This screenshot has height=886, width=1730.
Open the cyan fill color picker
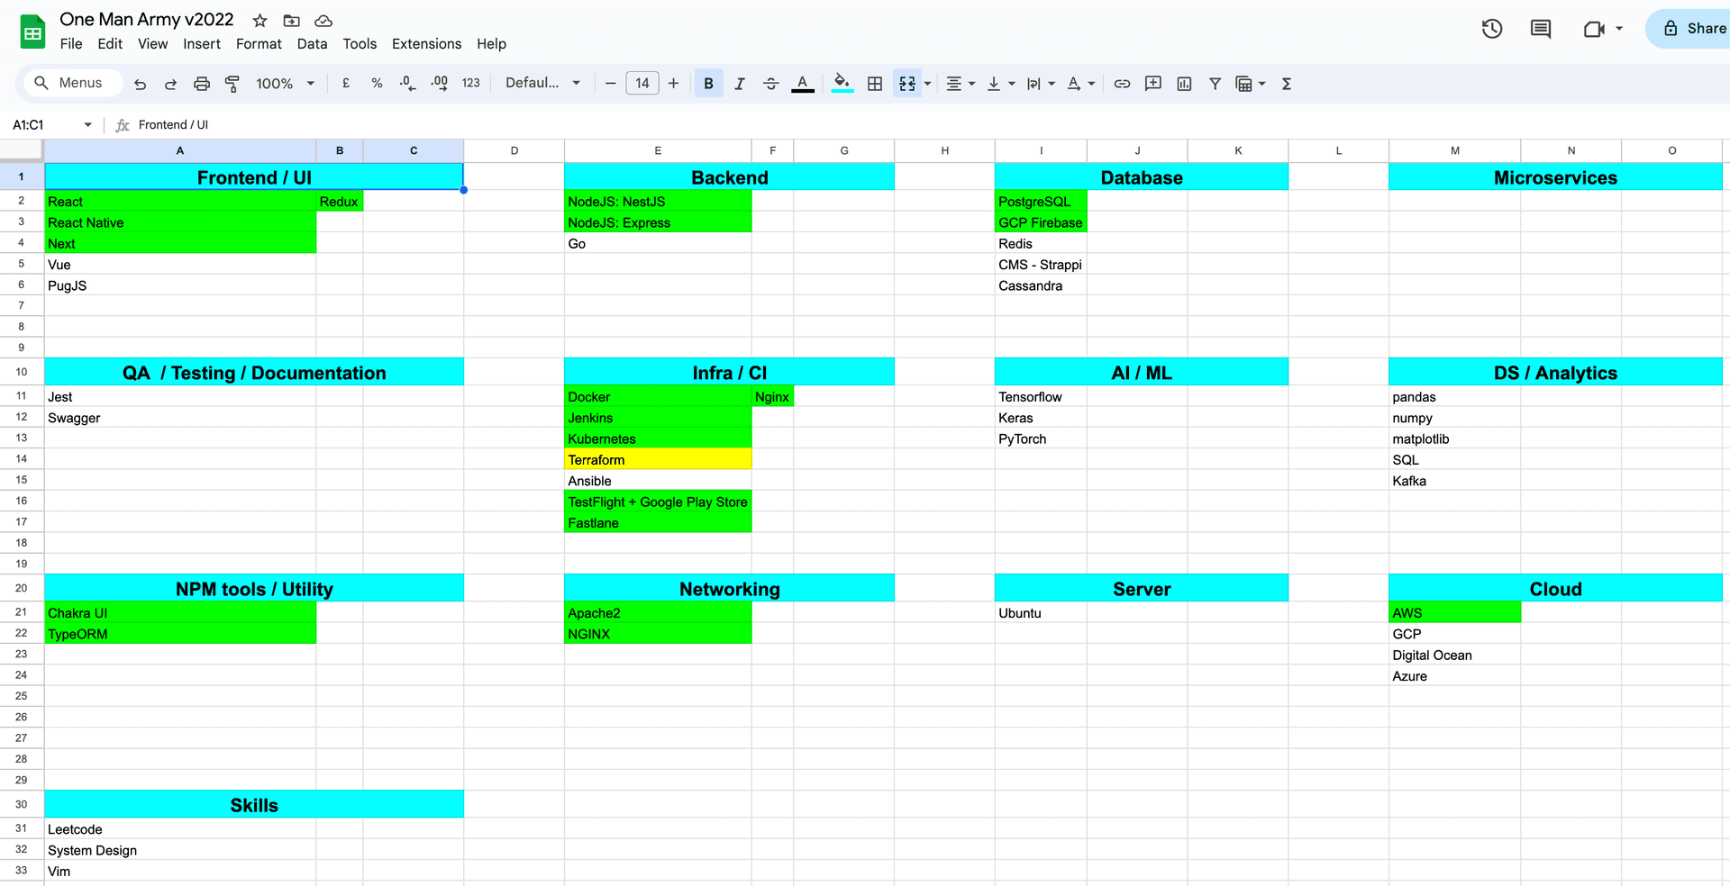pos(842,83)
